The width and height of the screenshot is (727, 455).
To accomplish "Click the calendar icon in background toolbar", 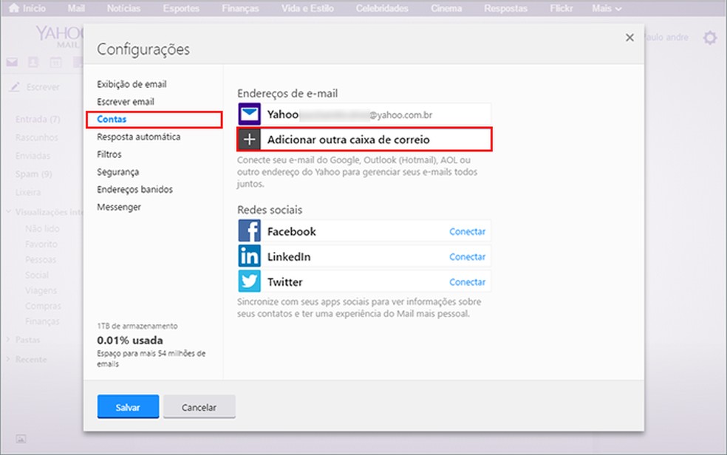I will point(55,62).
